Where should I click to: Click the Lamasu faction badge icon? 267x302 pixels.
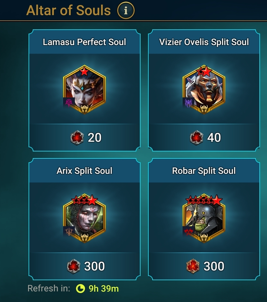click(x=69, y=103)
